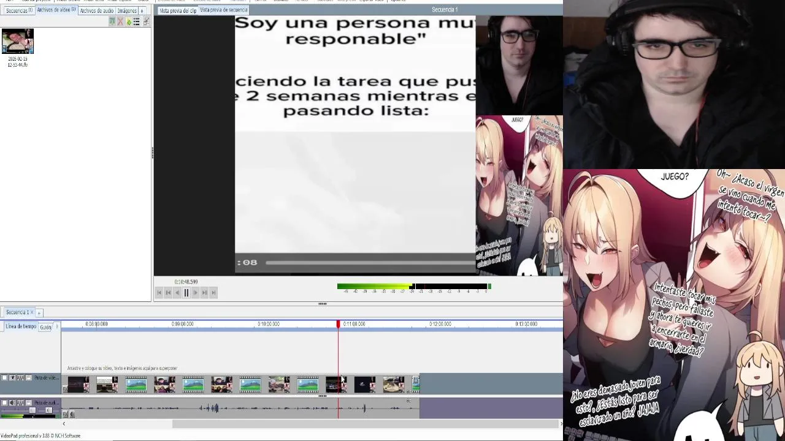The image size is (785, 441).
Task: Click FX icon on first video clip
Action: pyautogui.click(x=65, y=390)
